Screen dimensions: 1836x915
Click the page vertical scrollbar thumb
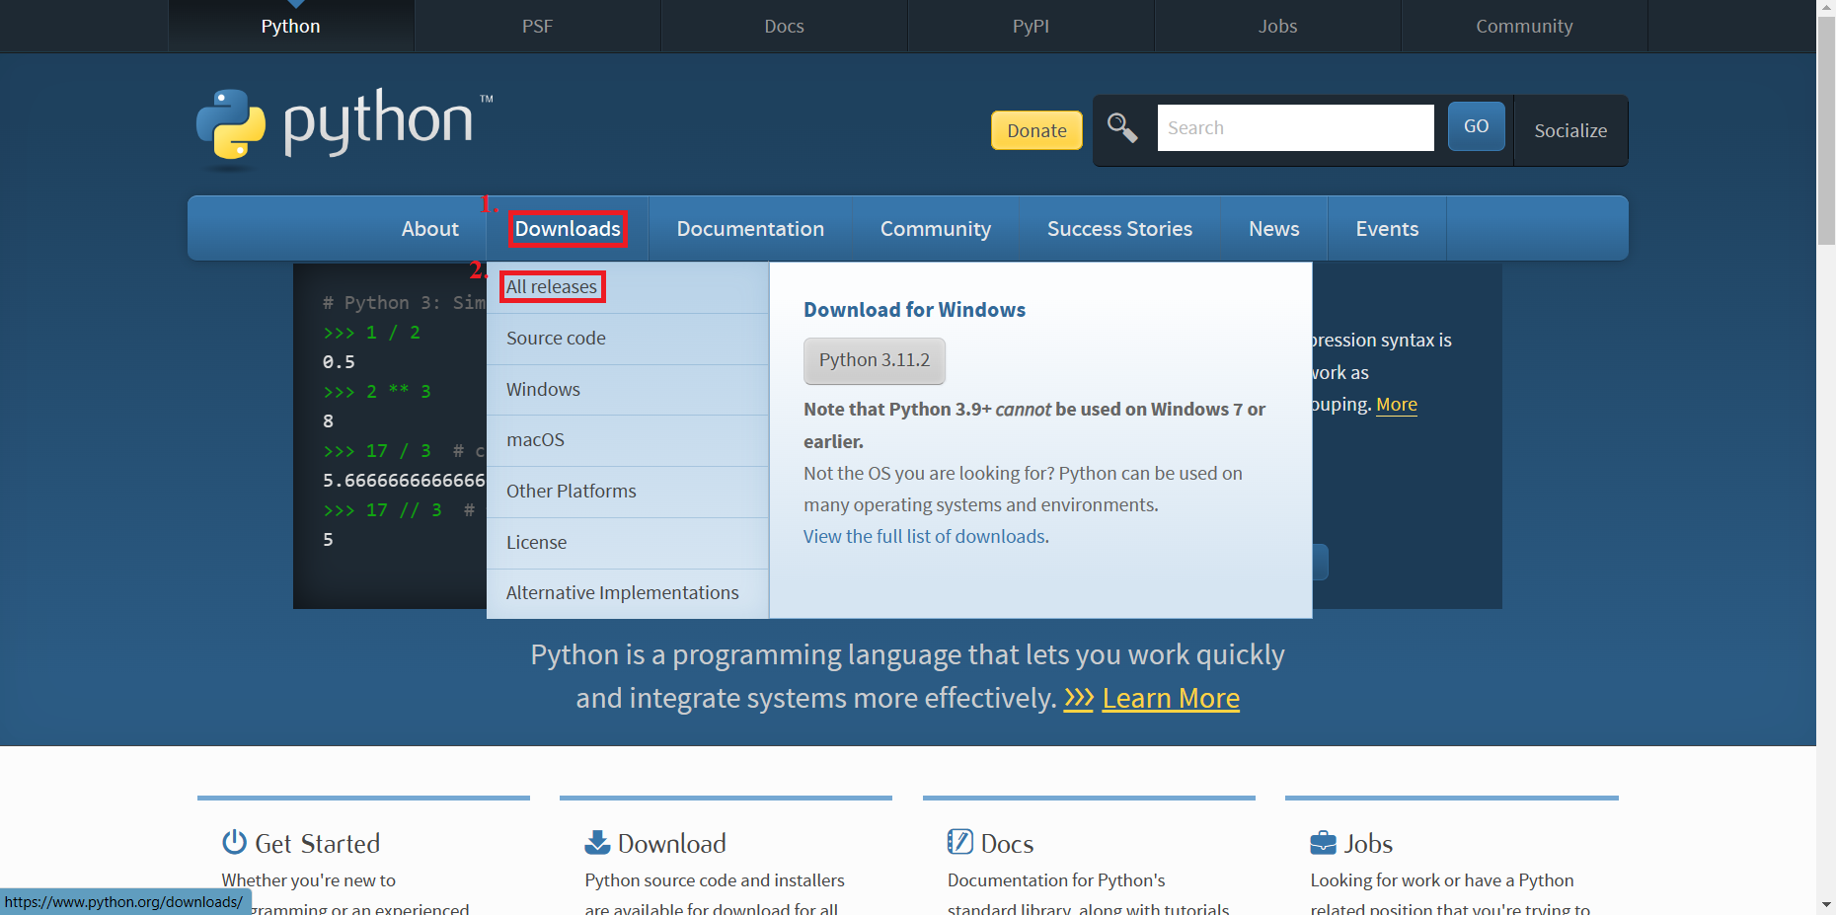pyautogui.click(x=1826, y=131)
